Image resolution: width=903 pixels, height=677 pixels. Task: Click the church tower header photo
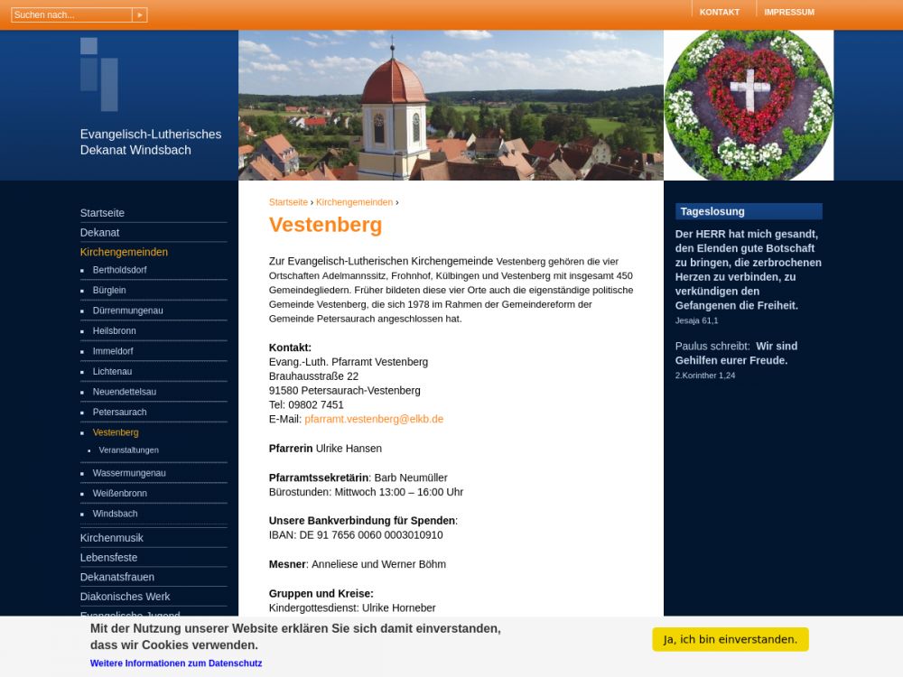tap(451, 106)
